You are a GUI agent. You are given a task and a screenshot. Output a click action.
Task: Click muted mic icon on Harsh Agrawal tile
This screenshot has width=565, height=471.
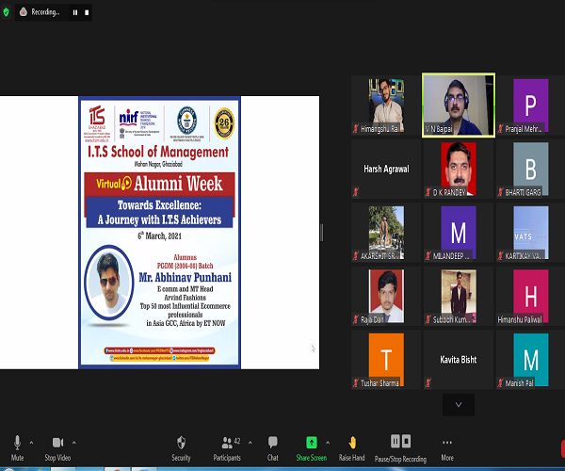point(356,192)
